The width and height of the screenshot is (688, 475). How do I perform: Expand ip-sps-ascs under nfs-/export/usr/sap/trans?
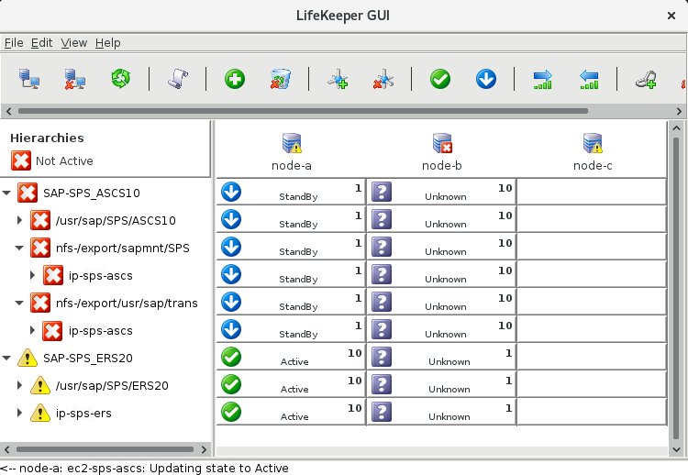tap(32, 330)
